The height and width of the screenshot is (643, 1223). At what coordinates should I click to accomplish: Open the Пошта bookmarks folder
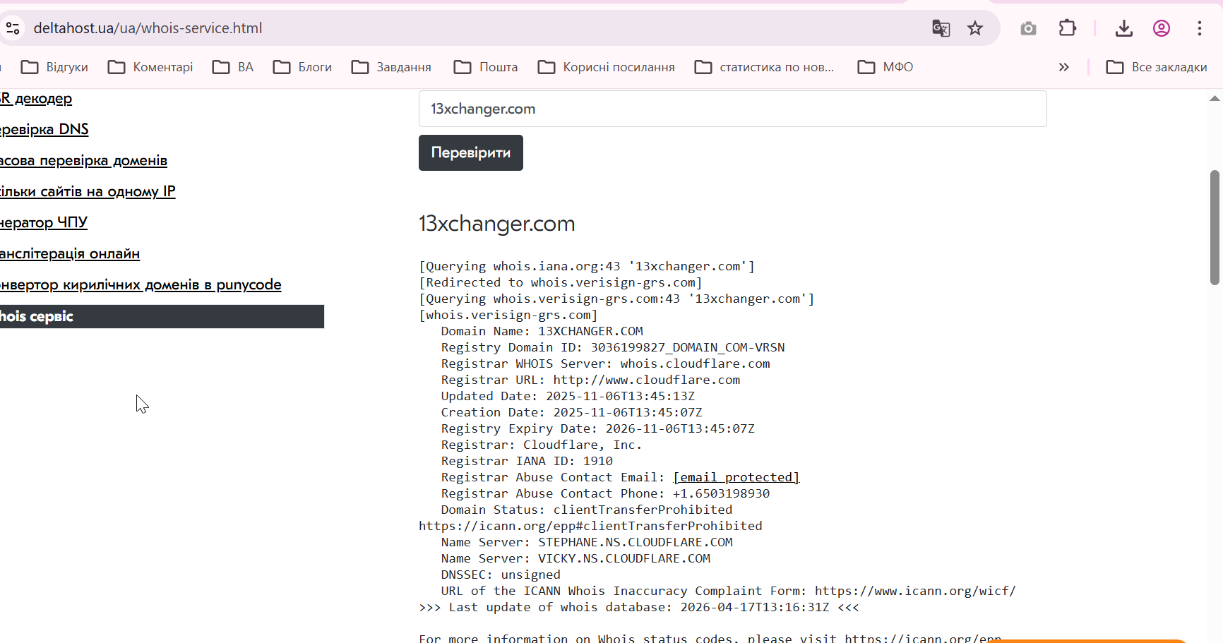486,67
